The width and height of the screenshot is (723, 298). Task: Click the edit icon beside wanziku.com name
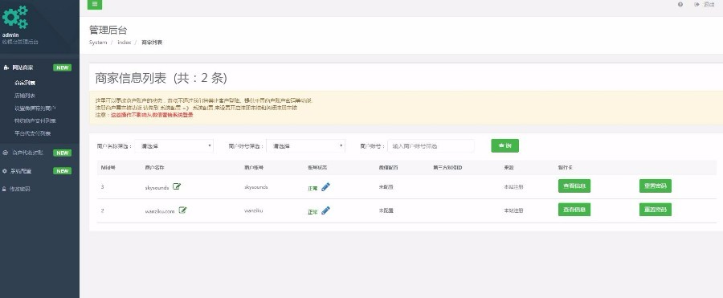point(182,210)
